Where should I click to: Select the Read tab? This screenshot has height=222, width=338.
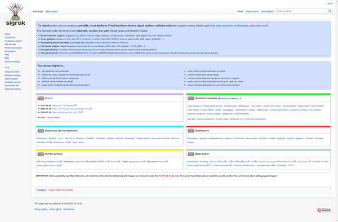pyautogui.click(x=240, y=11)
